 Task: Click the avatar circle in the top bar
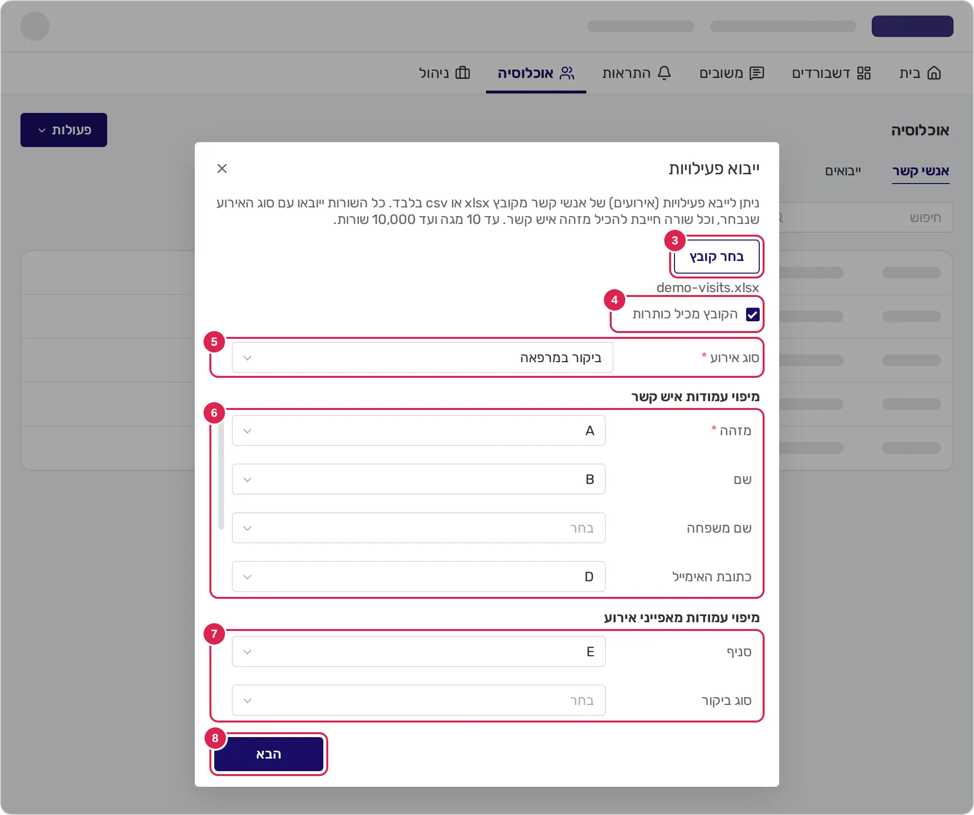click(35, 26)
